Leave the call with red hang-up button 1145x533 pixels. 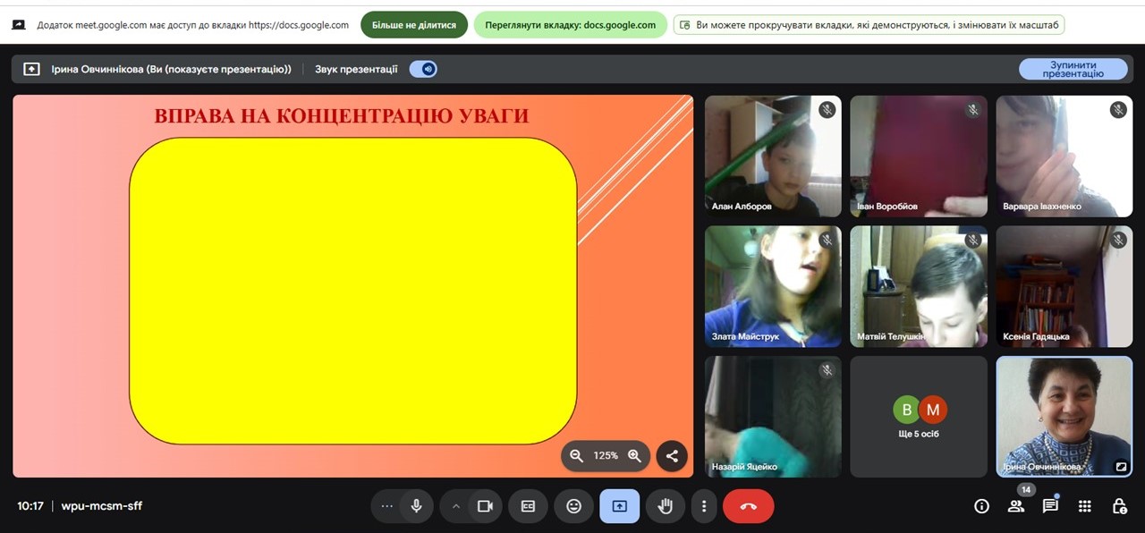click(x=749, y=506)
